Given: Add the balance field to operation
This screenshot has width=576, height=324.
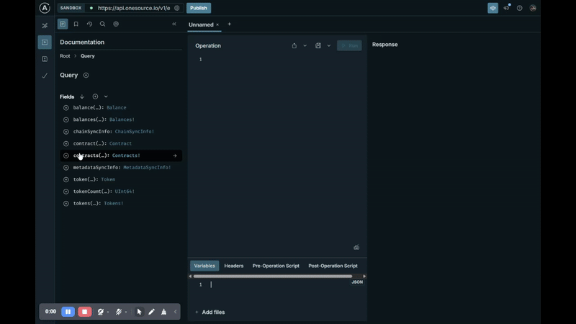Looking at the screenshot, I should tap(66, 107).
